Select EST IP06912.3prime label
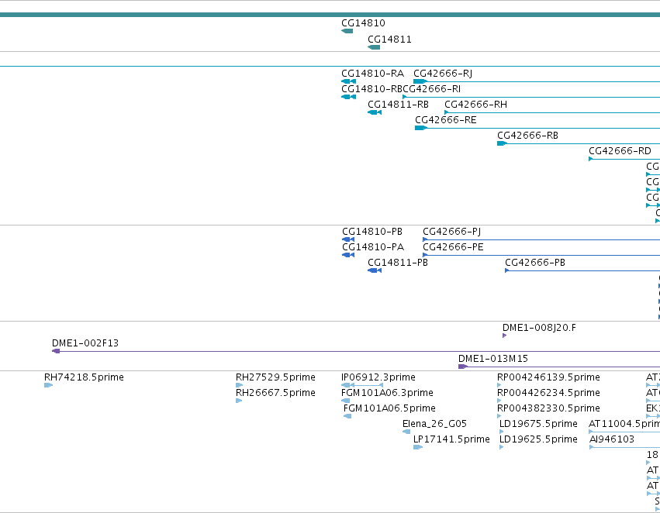This screenshot has height=513, width=660. click(378, 377)
